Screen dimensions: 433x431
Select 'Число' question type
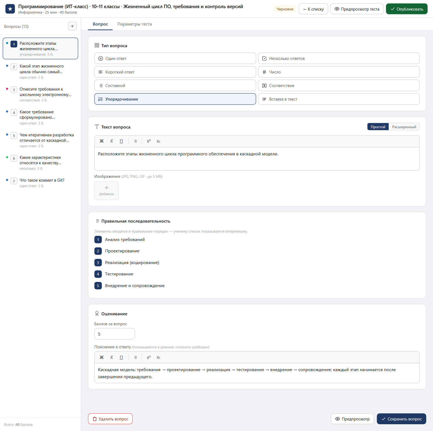pos(339,72)
